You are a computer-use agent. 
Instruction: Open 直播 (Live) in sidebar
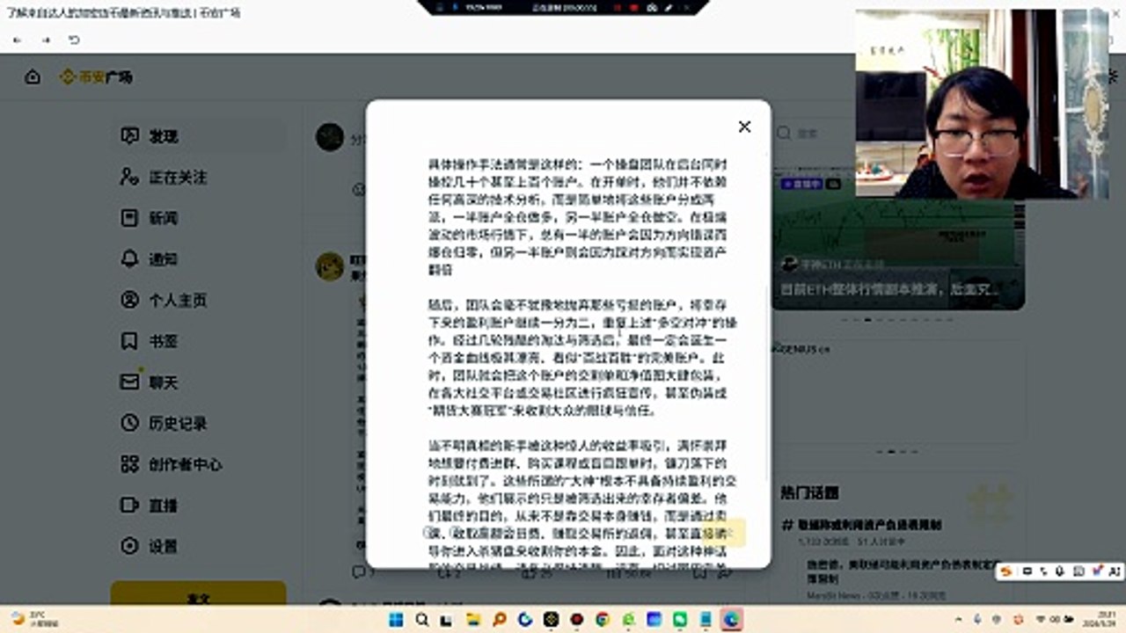click(x=200, y=506)
